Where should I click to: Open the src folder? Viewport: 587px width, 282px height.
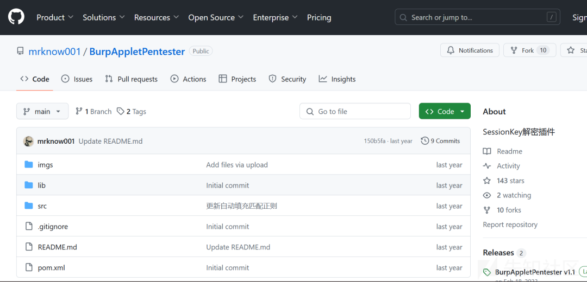click(x=42, y=206)
